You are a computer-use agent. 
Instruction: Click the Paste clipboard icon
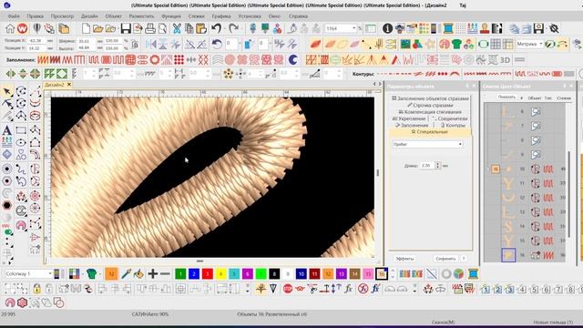pyautogui.click(x=201, y=28)
